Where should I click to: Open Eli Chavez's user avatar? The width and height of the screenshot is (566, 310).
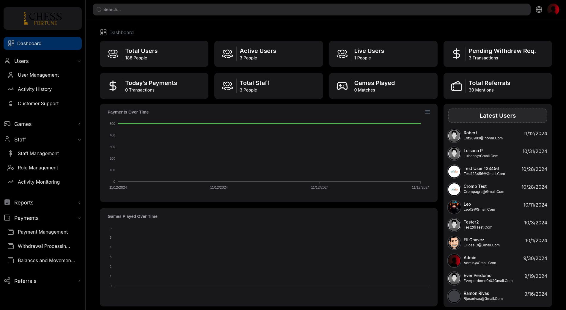coord(454,243)
